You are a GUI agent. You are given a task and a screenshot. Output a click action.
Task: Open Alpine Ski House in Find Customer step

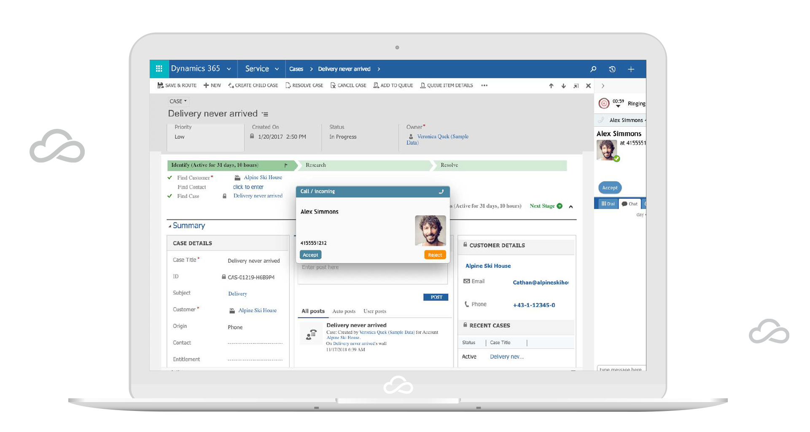point(263,178)
